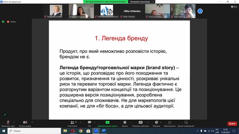Start recording with the Запись button
Viewport: 239px width, 134px height.
(125, 124)
